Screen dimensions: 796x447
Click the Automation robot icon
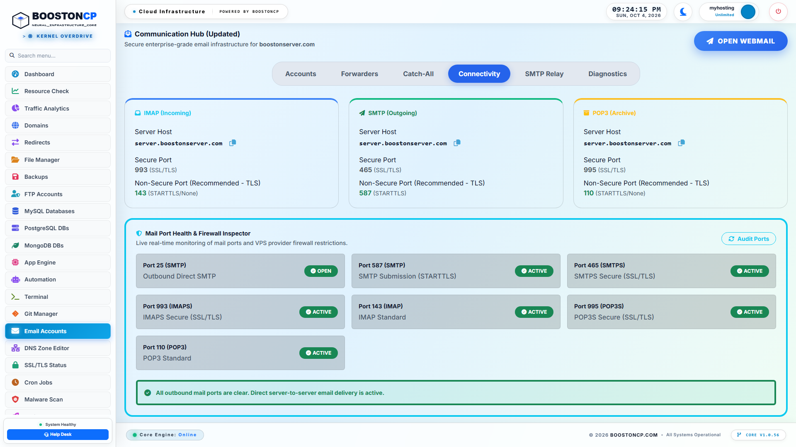15,279
